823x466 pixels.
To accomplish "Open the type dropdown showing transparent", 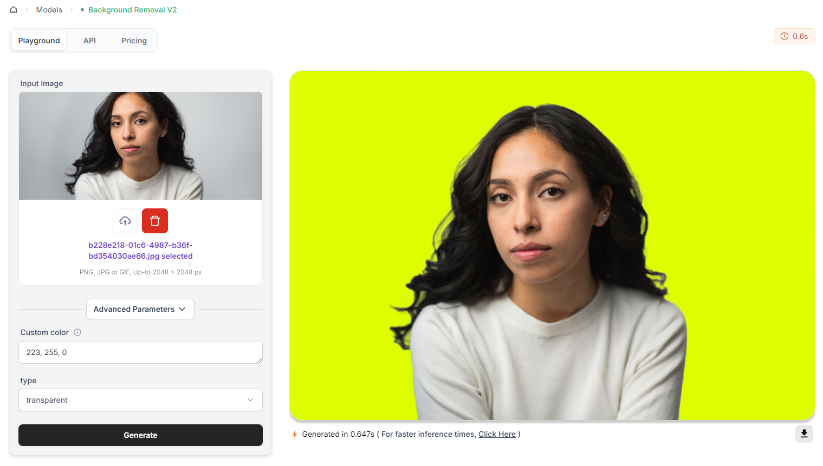I will (x=140, y=400).
